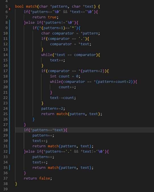Click the 'return false;' statement
154x192 pixels.
coord(38,178)
